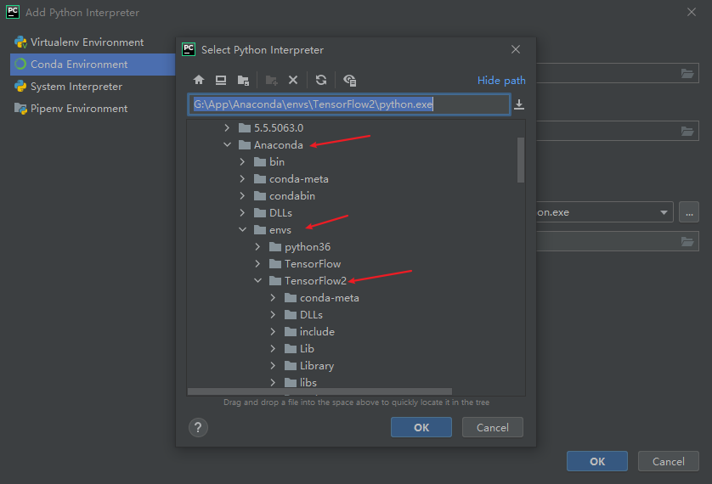Jump to the project directory icon
712x484 pixels.
pyautogui.click(x=243, y=80)
